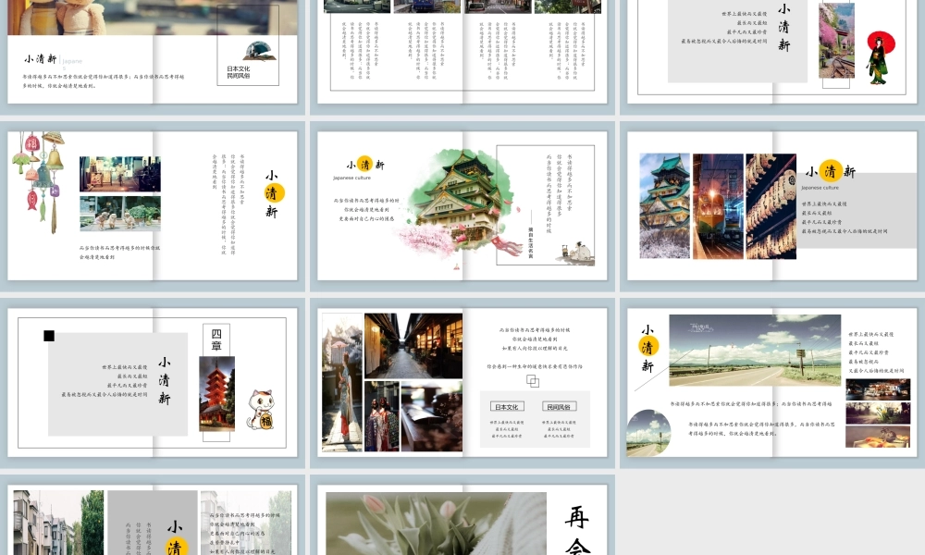The width and height of the screenshot is (925, 555).
Task: Click the 民间风俗 boxed label
Action: 559,406
